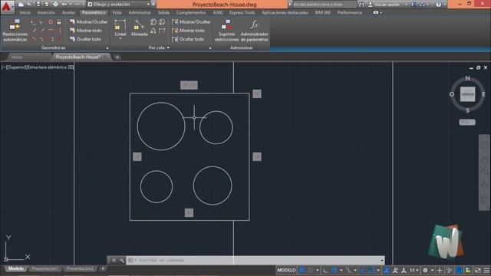Click the MODELO status bar button

click(x=286, y=270)
